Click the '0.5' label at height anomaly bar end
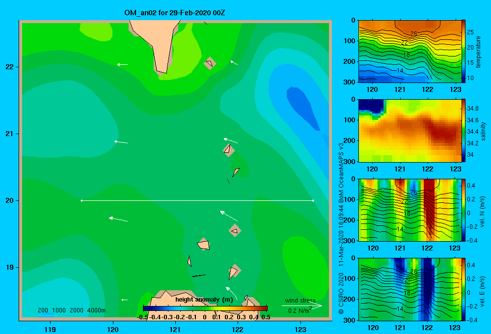Image resolution: width=491 pixels, height=334 pixels. (266, 317)
